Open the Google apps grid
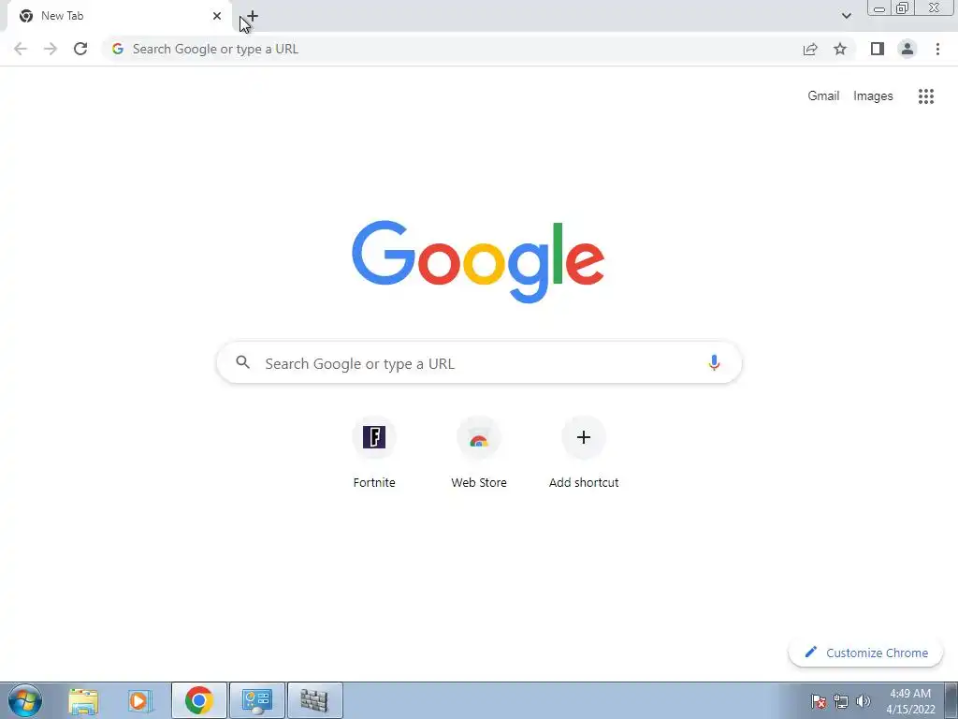The width and height of the screenshot is (958, 719). coord(925,96)
